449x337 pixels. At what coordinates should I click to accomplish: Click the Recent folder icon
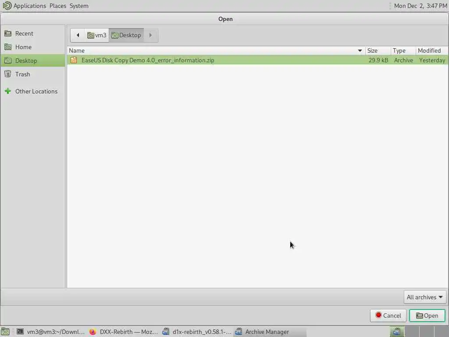pyautogui.click(x=8, y=33)
